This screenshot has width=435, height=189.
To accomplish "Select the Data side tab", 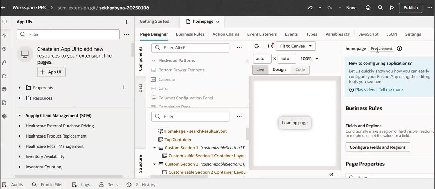I will point(140,88).
